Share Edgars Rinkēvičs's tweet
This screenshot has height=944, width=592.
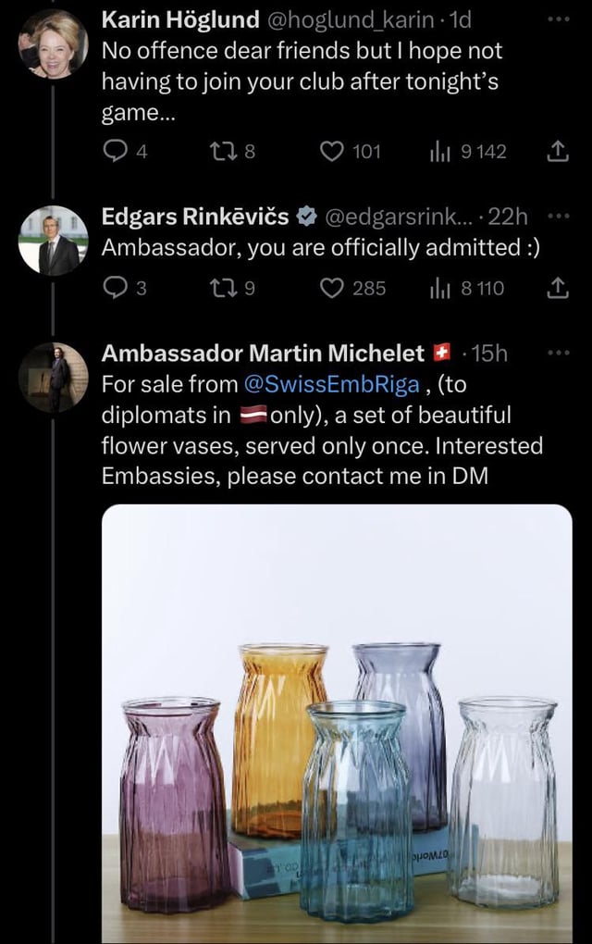(558, 288)
